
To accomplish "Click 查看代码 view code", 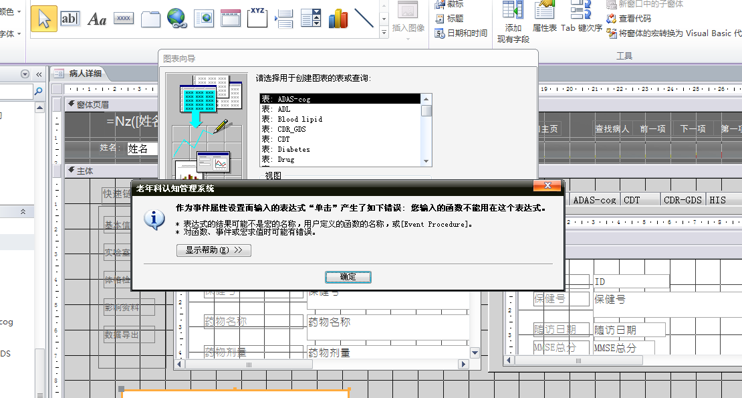I will pos(629,19).
